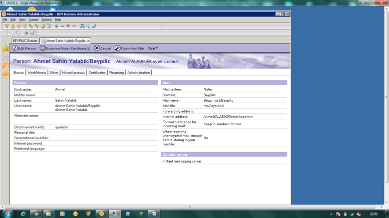Viewport: 389px width, 218px height.
Task: Select the Basics tab
Action: [19, 72]
